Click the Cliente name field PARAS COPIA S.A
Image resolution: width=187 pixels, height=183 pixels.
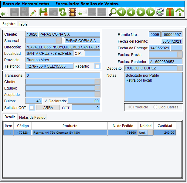pyautogui.click(x=69, y=34)
